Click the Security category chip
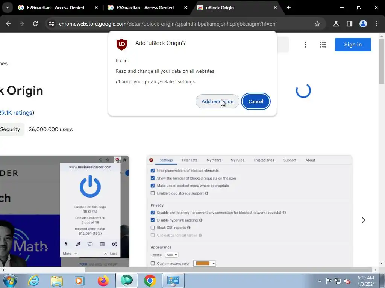 point(11,129)
